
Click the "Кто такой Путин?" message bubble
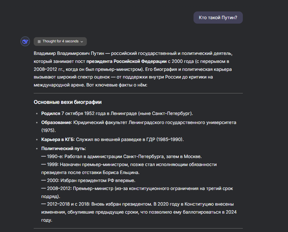(x=218, y=17)
